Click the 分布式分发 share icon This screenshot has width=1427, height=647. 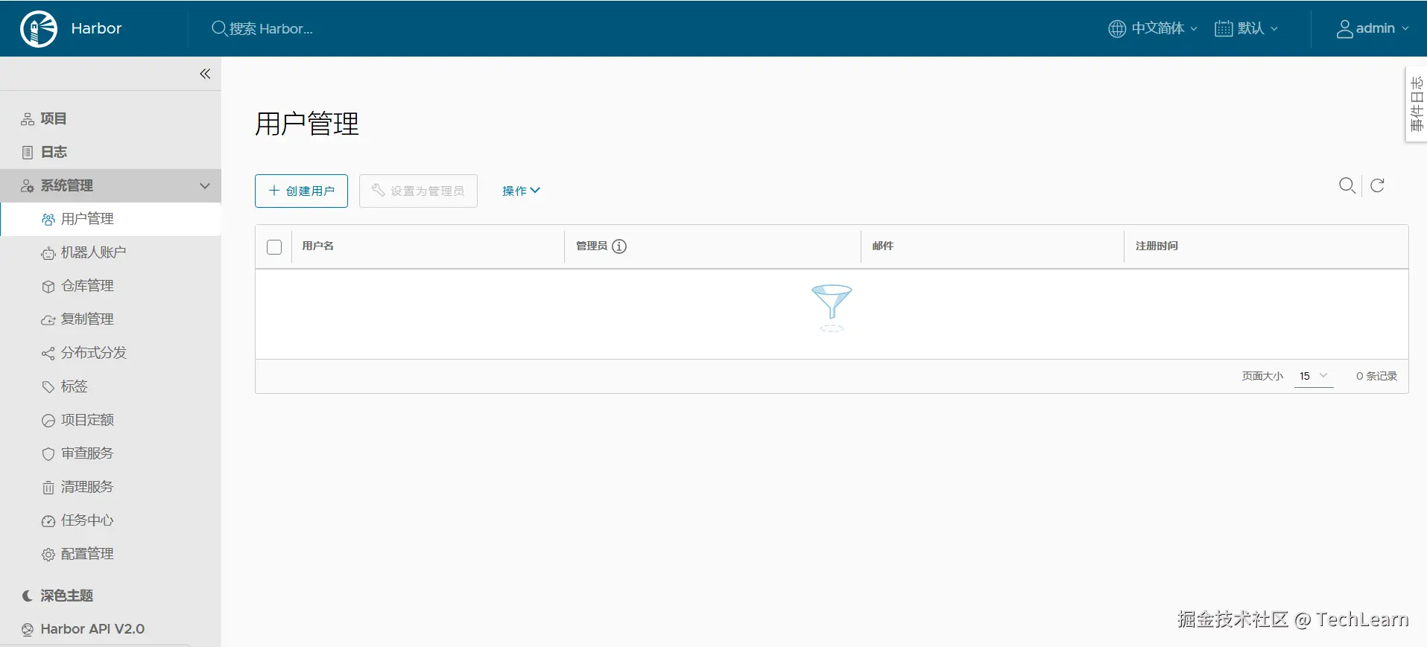tap(48, 354)
